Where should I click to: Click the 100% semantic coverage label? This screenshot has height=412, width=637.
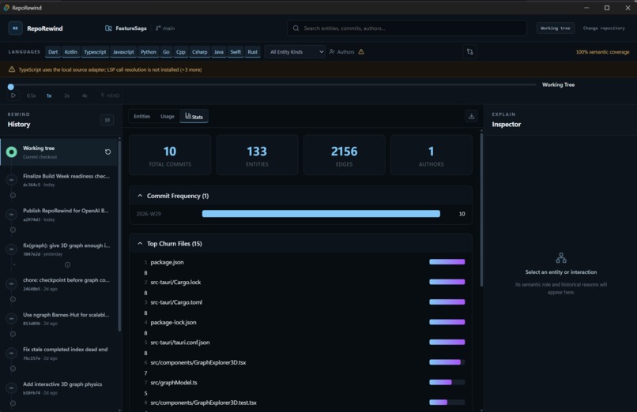point(602,52)
